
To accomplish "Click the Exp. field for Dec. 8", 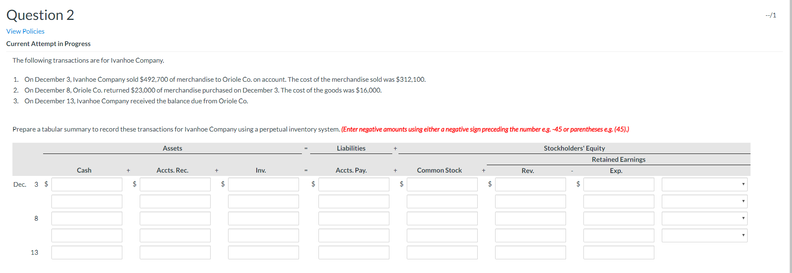I will [619, 218].
